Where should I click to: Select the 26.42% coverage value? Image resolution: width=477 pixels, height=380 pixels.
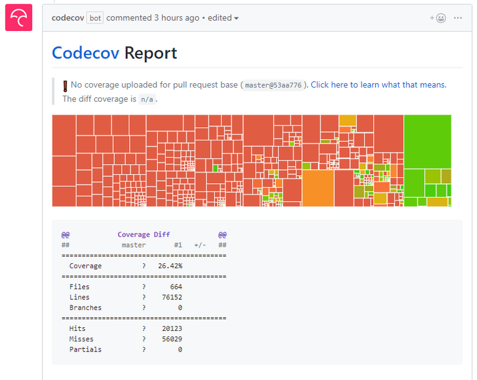[x=170, y=266]
